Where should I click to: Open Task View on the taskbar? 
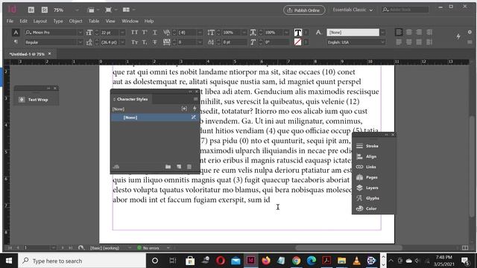(172, 261)
